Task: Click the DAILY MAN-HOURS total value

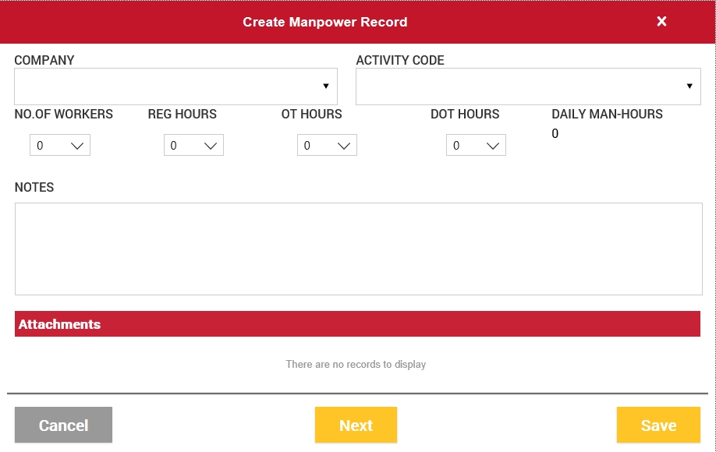Action: click(x=555, y=134)
